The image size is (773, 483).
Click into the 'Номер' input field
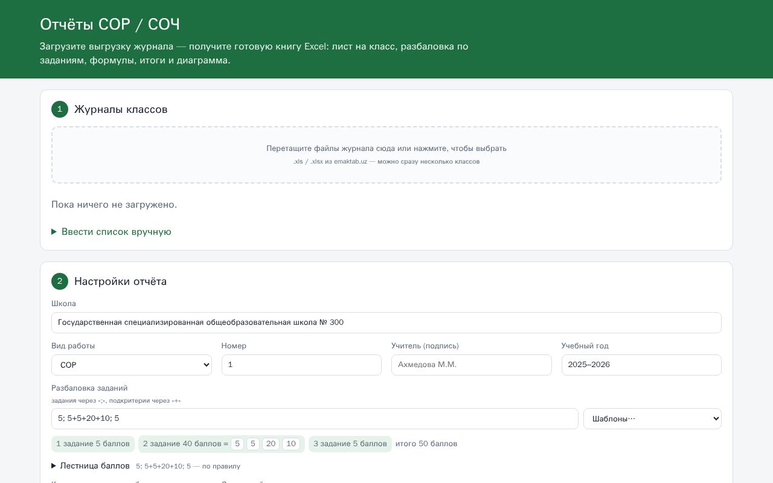pyautogui.click(x=301, y=365)
